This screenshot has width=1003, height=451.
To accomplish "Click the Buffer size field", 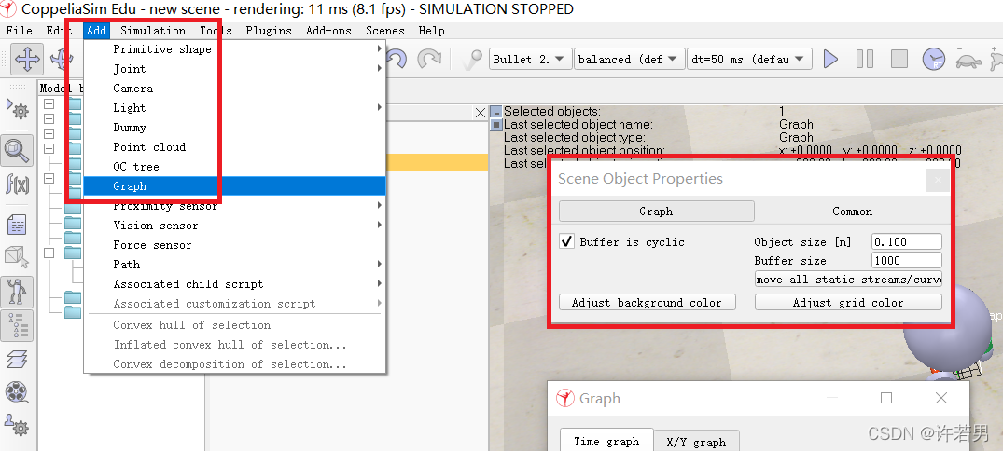I will 907,261.
